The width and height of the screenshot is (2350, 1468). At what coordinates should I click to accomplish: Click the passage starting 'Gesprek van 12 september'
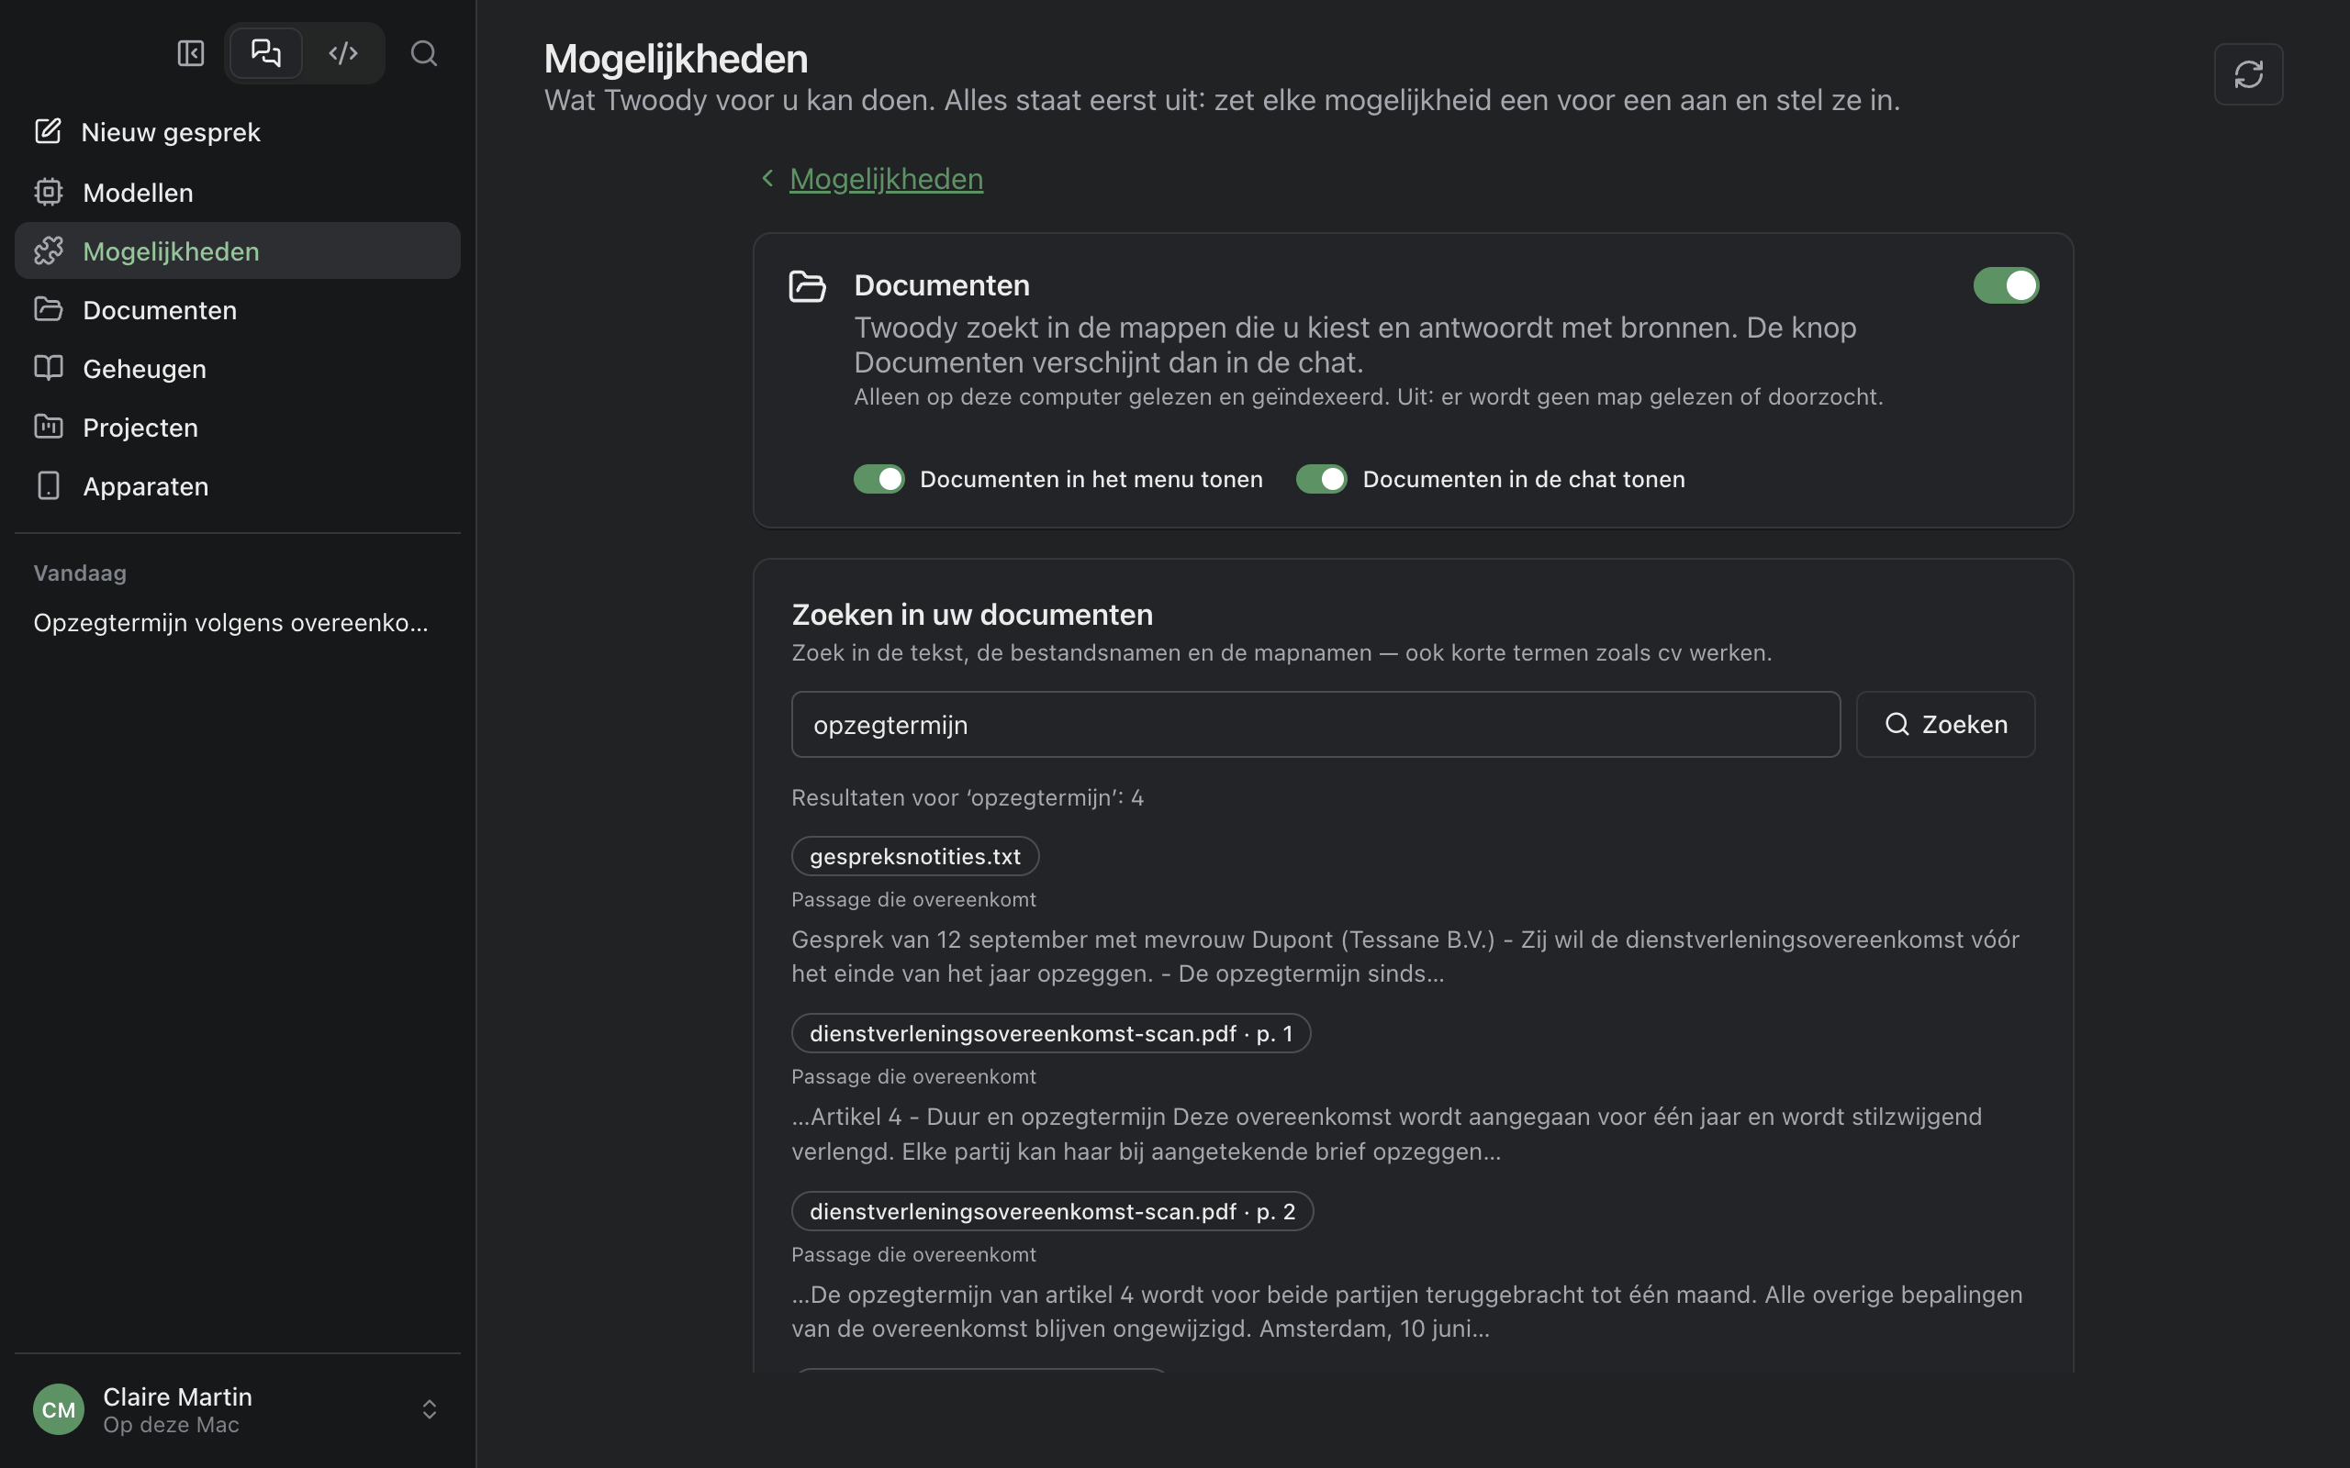1405,956
